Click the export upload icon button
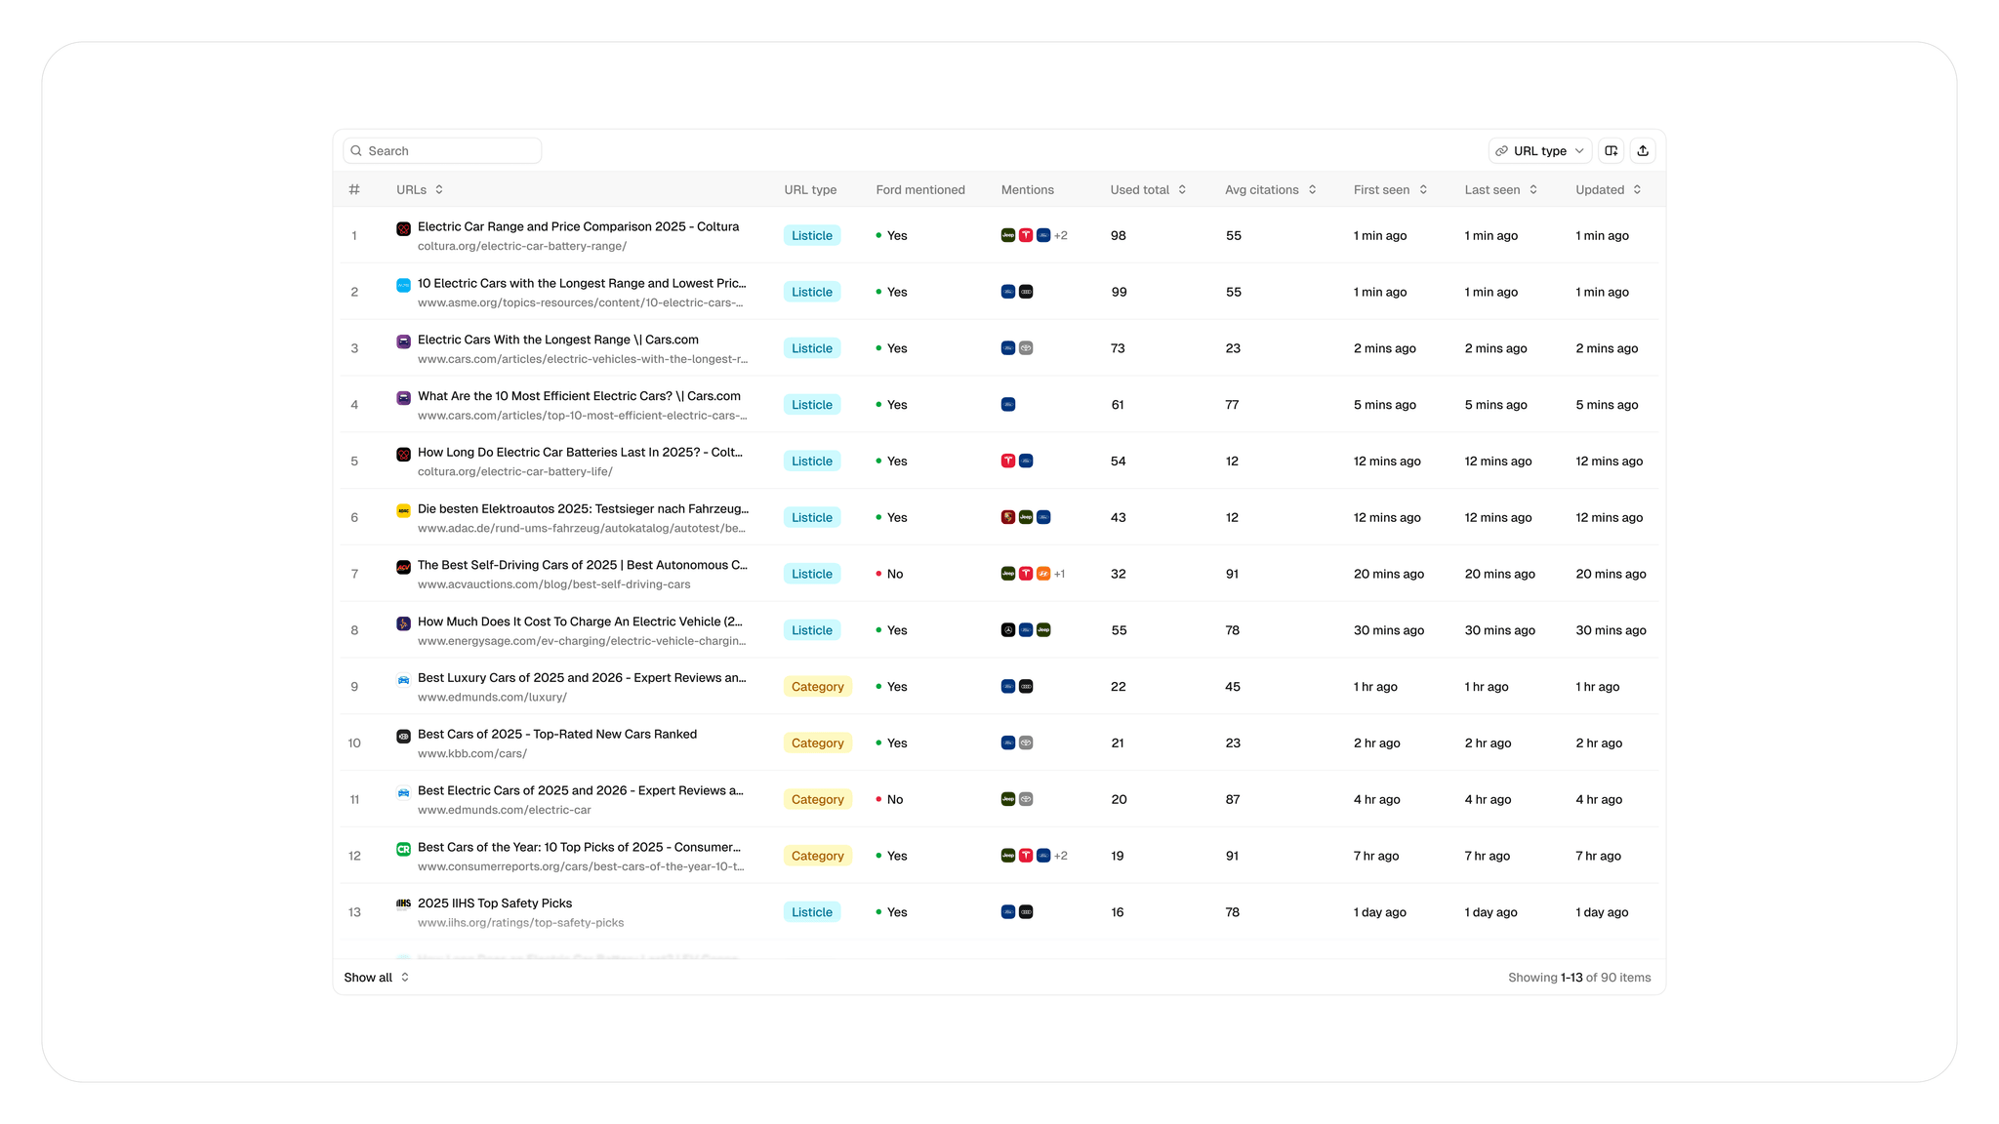The width and height of the screenshot is (1999, 1124). [1643, 150]
